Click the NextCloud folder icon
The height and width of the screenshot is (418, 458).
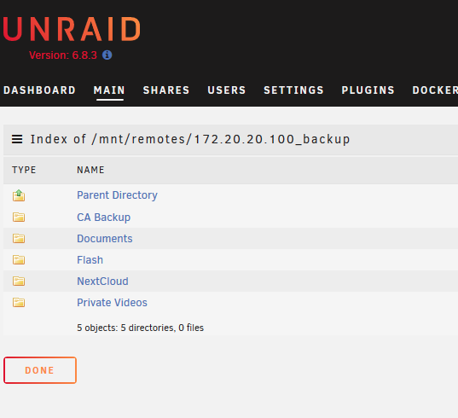pos(19,281)
